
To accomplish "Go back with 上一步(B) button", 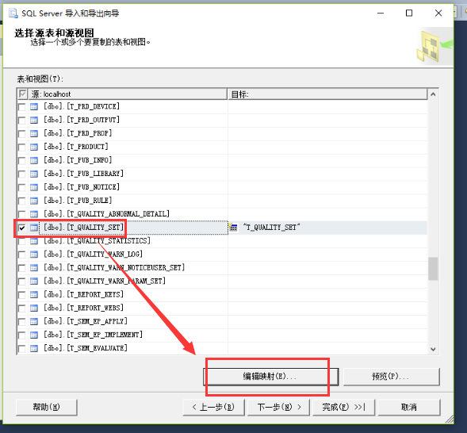I will pyautogui.click(x=213, y=407).
